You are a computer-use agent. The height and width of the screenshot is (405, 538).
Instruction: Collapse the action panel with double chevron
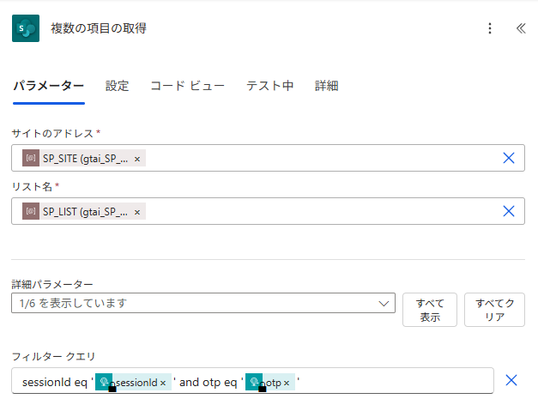pos(521,28)
